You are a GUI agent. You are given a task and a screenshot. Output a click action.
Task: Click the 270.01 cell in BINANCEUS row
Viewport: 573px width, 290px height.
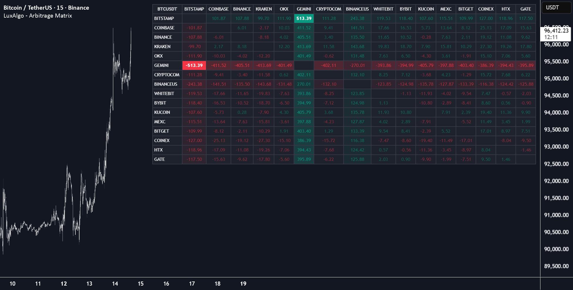(304, 84)
